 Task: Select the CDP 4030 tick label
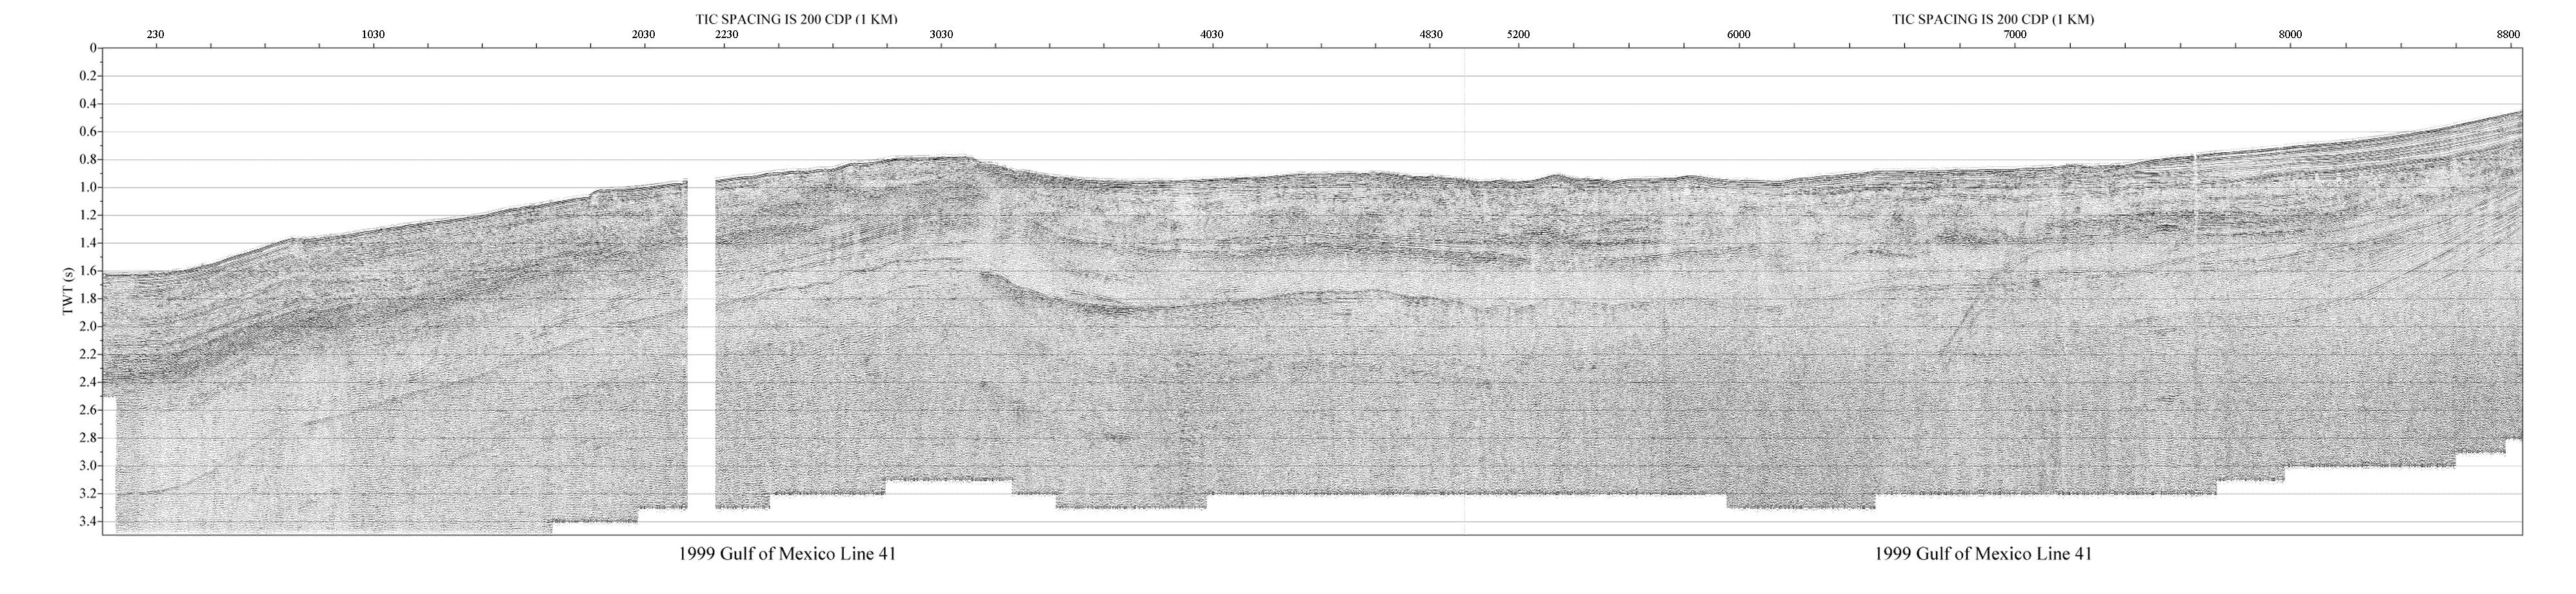coord(1211,35)
